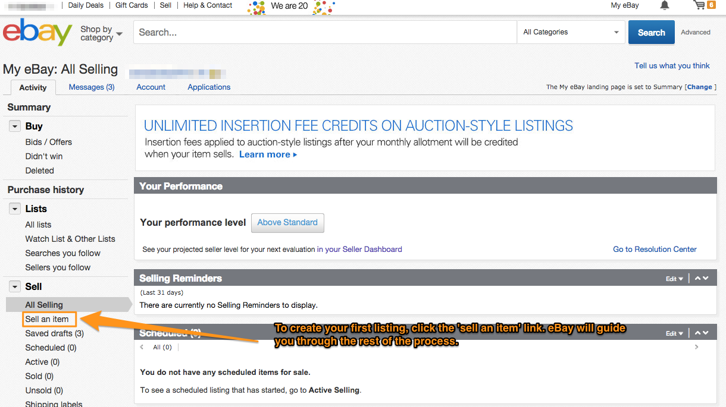Open Sellers you follow
The height and width of the screenshot is (407, 726).
[58, 267]
